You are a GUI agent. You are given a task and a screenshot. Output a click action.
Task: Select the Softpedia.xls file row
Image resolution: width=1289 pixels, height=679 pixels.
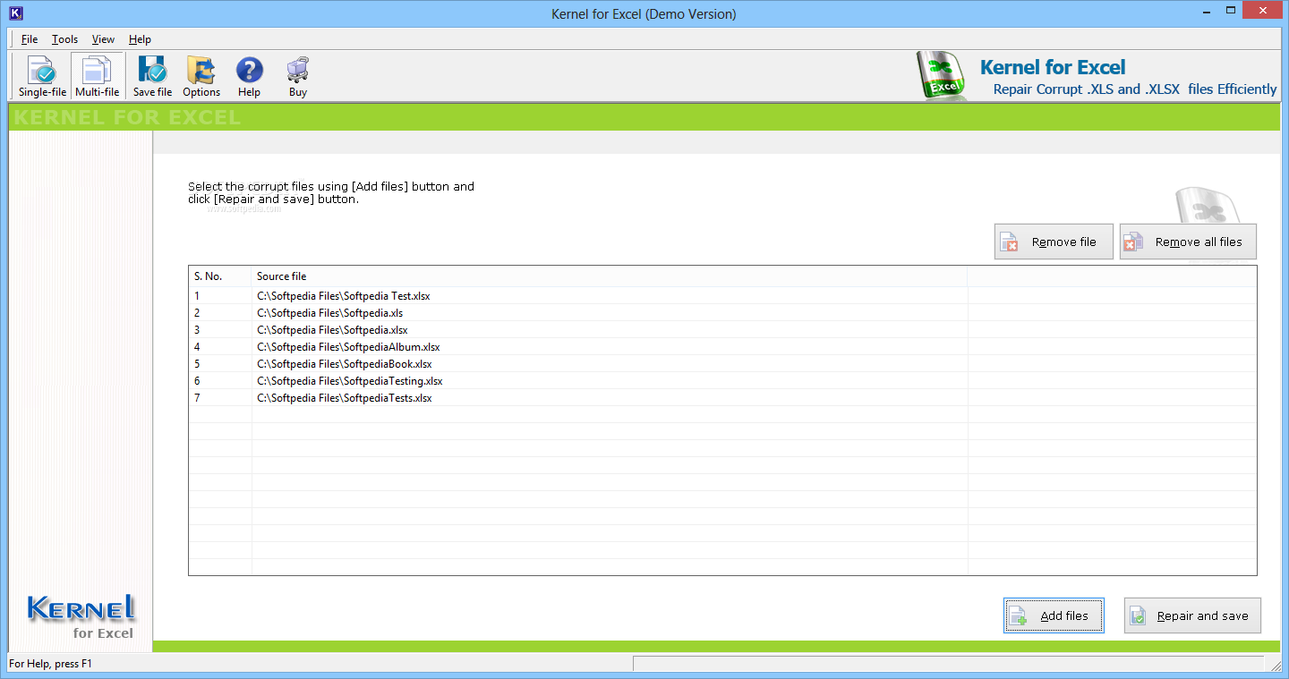point(722,312)
